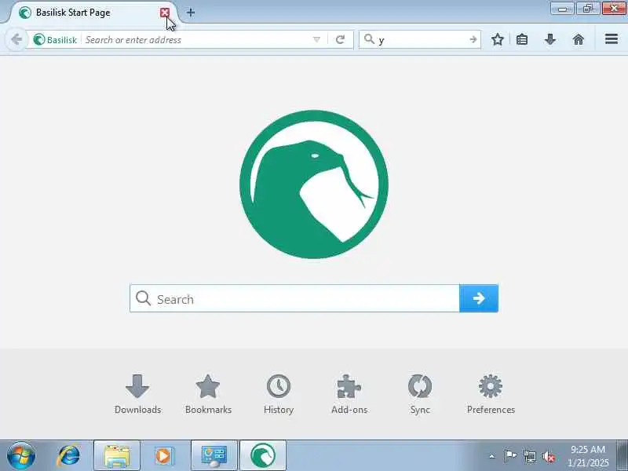Open File Explorer from taskbar
This screenshot has height=471, width=628.
coord(117,456)
